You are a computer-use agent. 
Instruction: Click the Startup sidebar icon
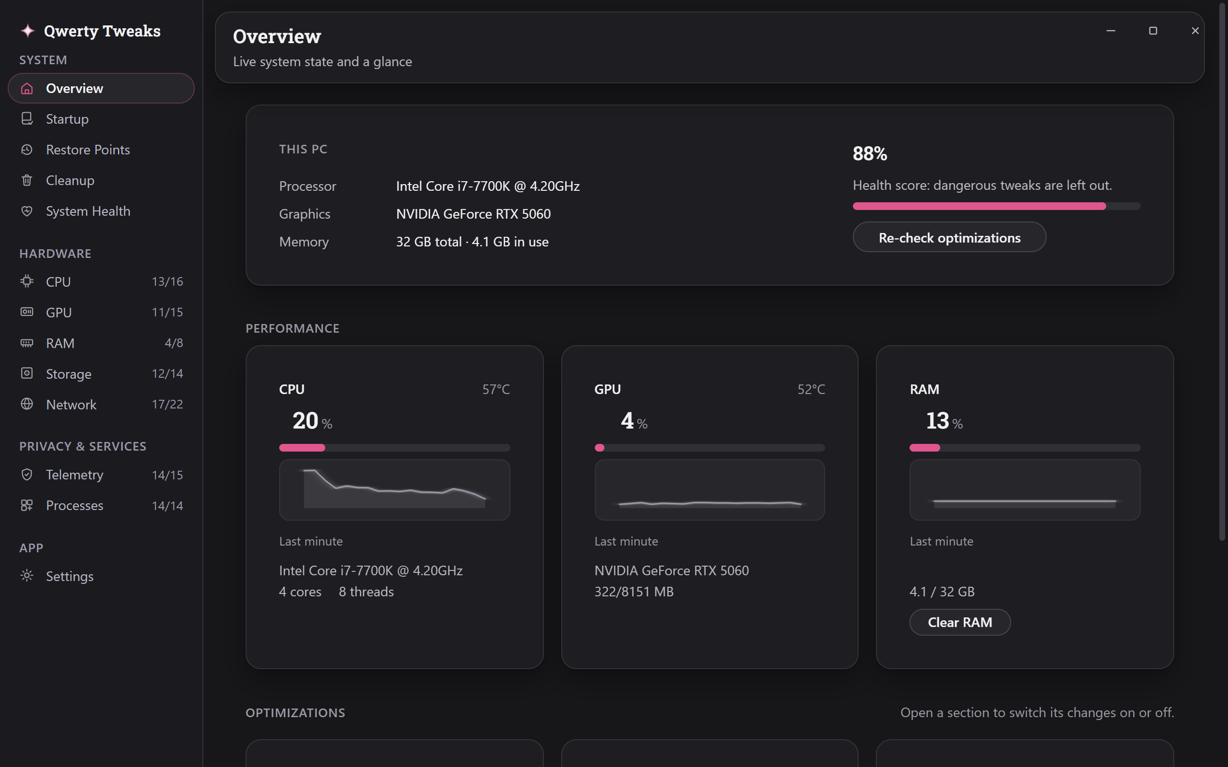27,119
